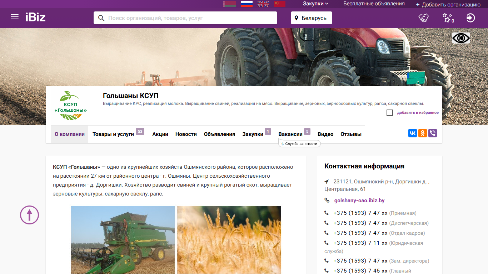The width and height of the screenshot is (488, 274).
Task: Open the Отзывы tab
Action: click(x=351, y=134)
